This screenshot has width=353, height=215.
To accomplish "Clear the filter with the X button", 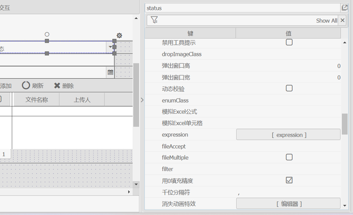I will pos(343,20).
